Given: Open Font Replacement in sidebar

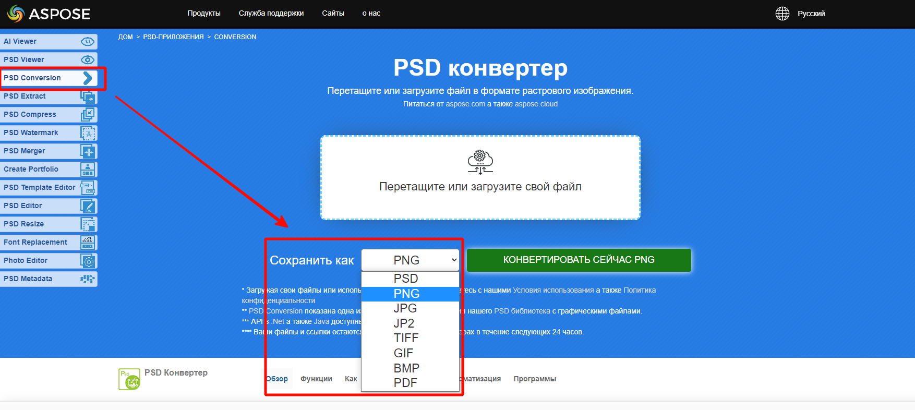Looking at the screenshot, I should pos(49,243).
